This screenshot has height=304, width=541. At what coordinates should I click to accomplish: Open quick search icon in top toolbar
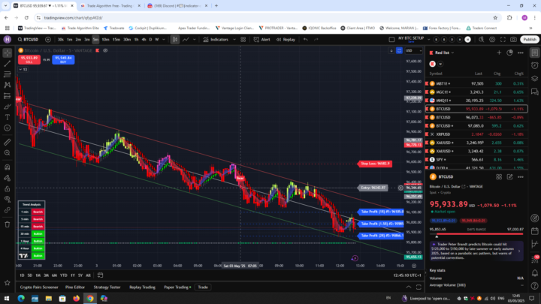click(482, 40)
